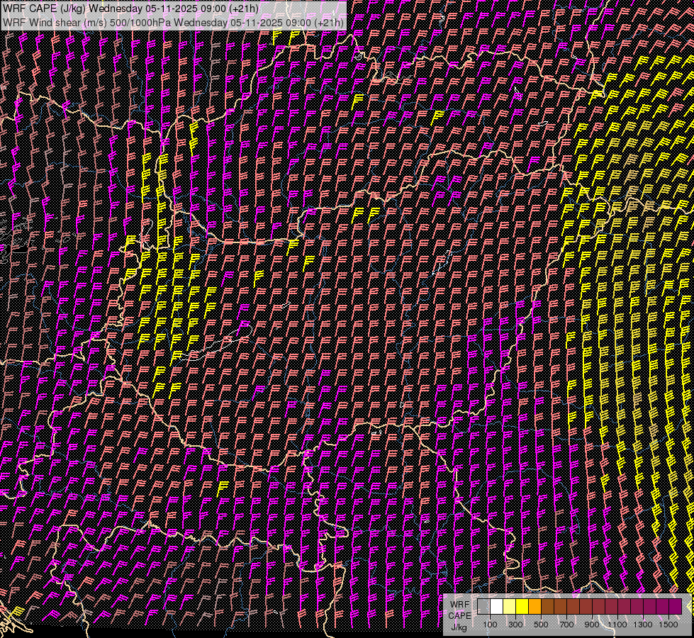Click the "WRF Wind shear (m/s) 500/1000hPa" title line
Image resolution: width=694 pixels, height=638 pixels.
pyautogui.click(x=173, y=22)
